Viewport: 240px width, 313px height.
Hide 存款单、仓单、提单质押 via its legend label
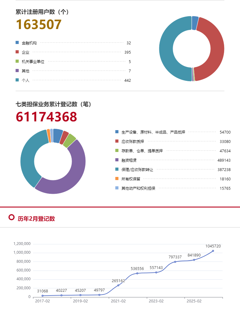[142, 151]
